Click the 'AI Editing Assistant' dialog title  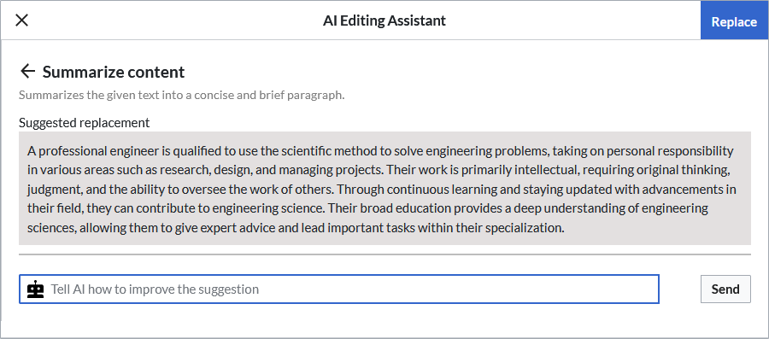click(384, 20)
